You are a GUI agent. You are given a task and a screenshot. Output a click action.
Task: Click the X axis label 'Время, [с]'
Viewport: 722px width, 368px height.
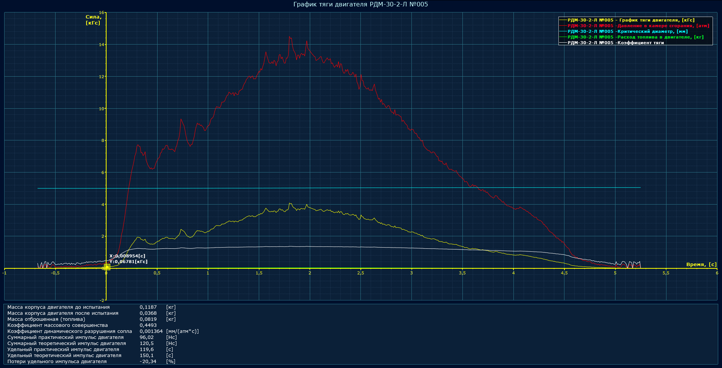pos(701,264)
